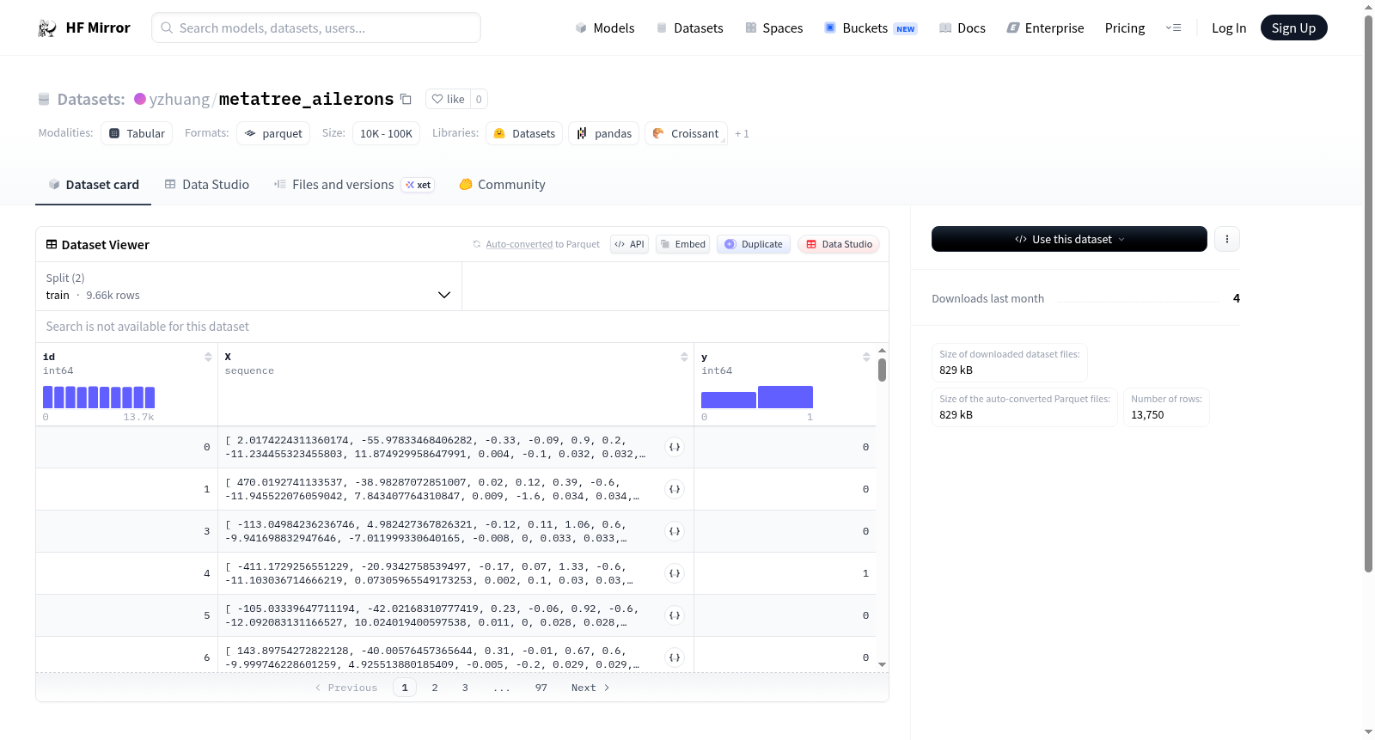Open the Docs nav link
Viewport: 1375px width, 740px height.
point(962,28)
